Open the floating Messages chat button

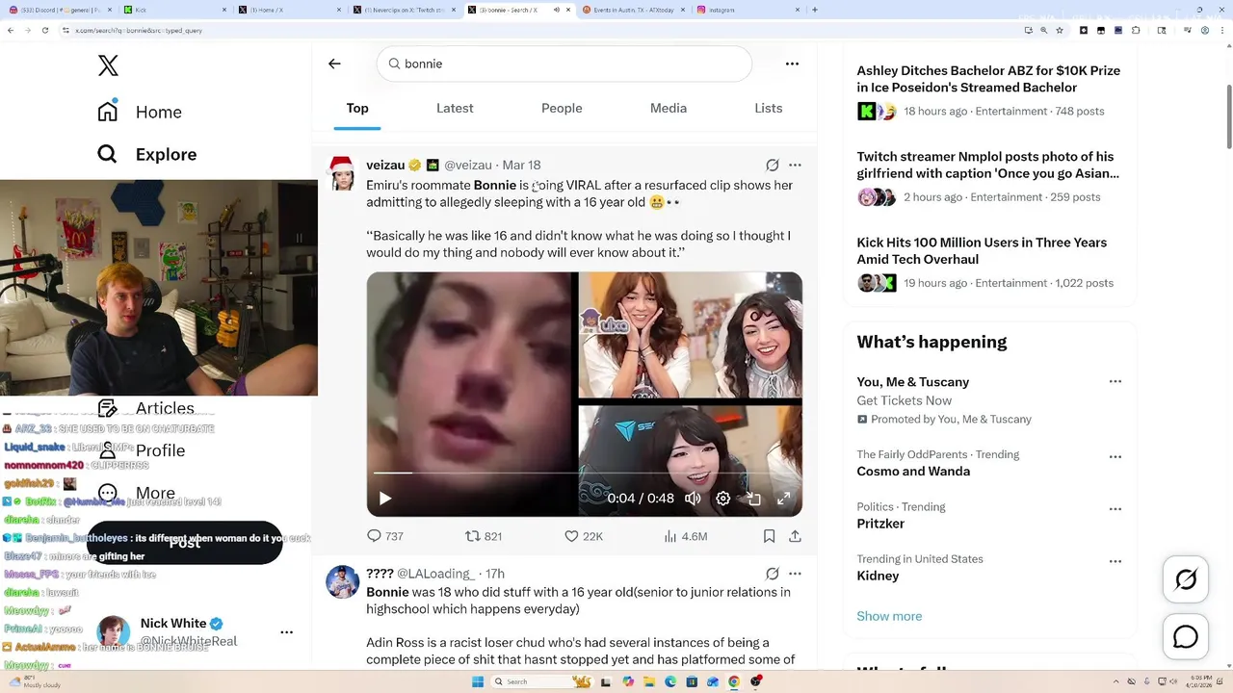pos(1186,637)
